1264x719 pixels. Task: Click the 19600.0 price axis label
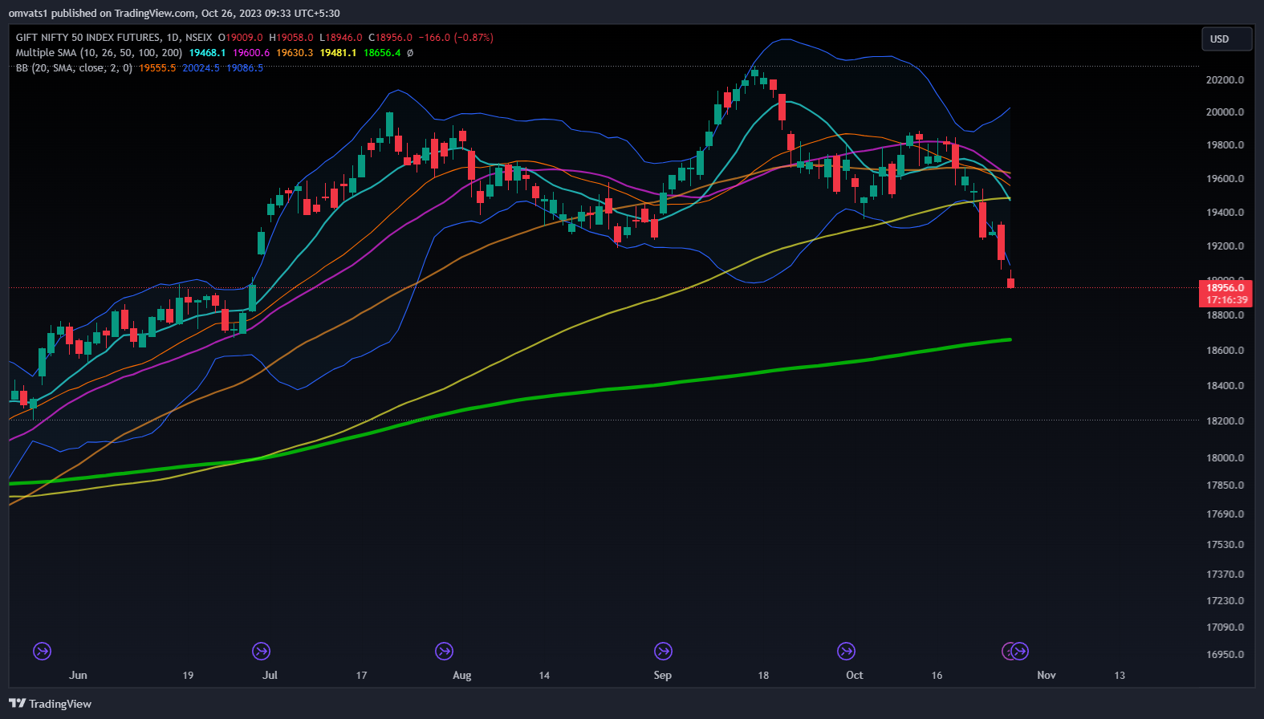tap(1225, 179)
